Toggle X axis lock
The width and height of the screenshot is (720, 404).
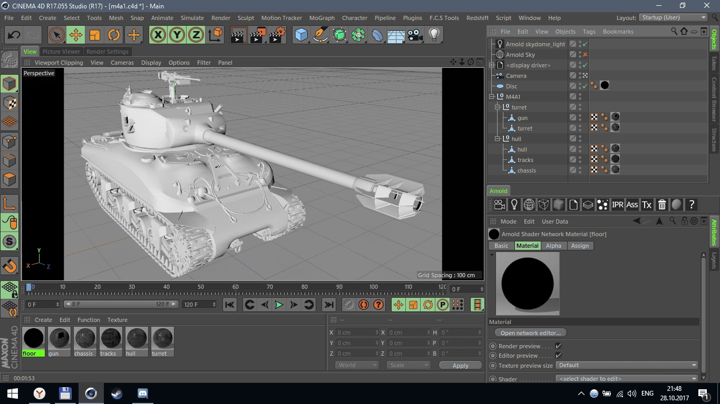pos(158,35)
